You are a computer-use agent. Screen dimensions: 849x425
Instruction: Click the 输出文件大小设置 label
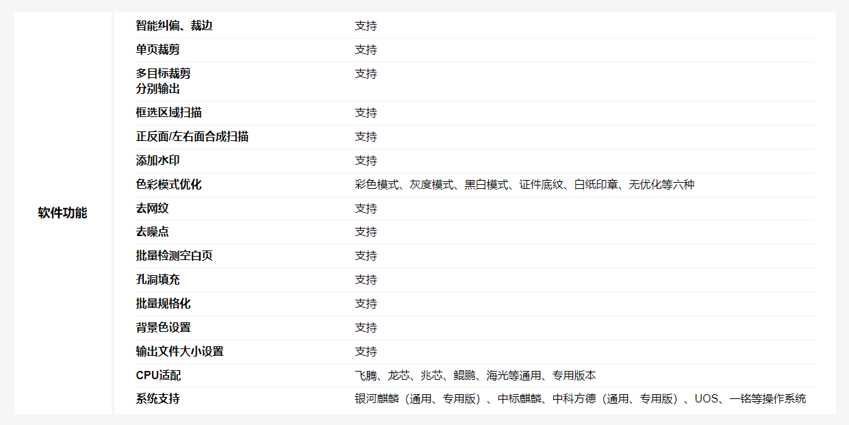pos(179,352)
